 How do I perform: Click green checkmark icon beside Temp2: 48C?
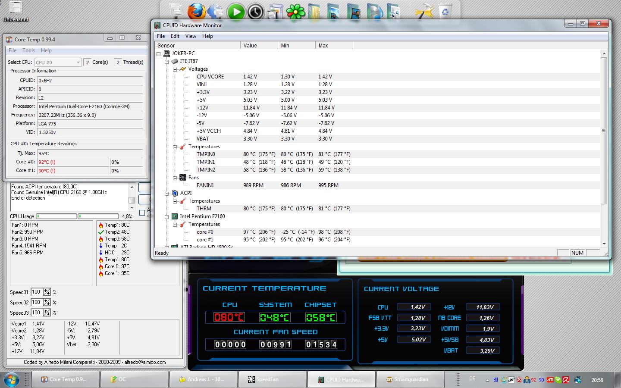point(101,232)
